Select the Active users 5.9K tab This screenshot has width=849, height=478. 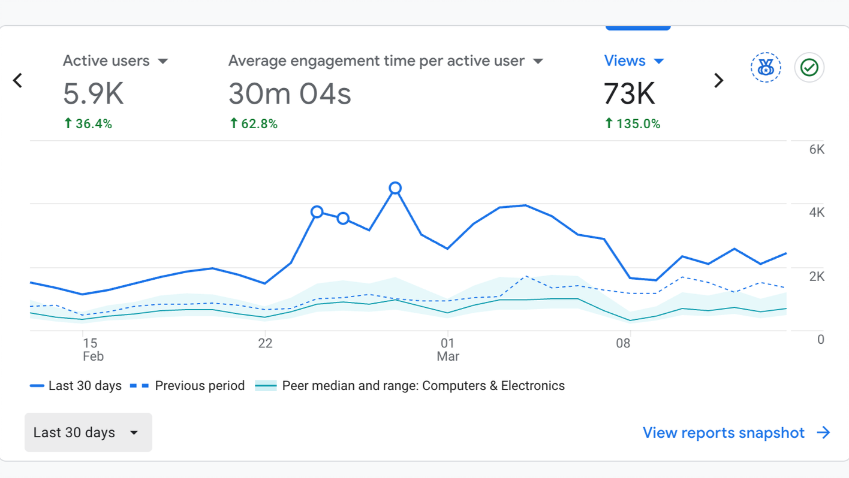115,91
